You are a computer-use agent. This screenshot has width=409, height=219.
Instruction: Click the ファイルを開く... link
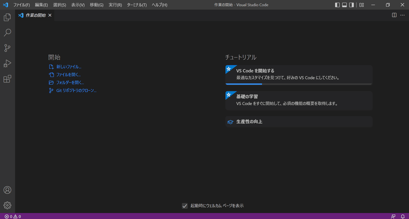click(69, 75)
